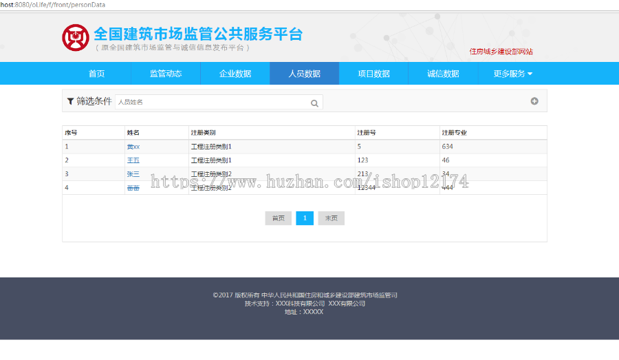Open the 项目数据 tab

(374, 74)
